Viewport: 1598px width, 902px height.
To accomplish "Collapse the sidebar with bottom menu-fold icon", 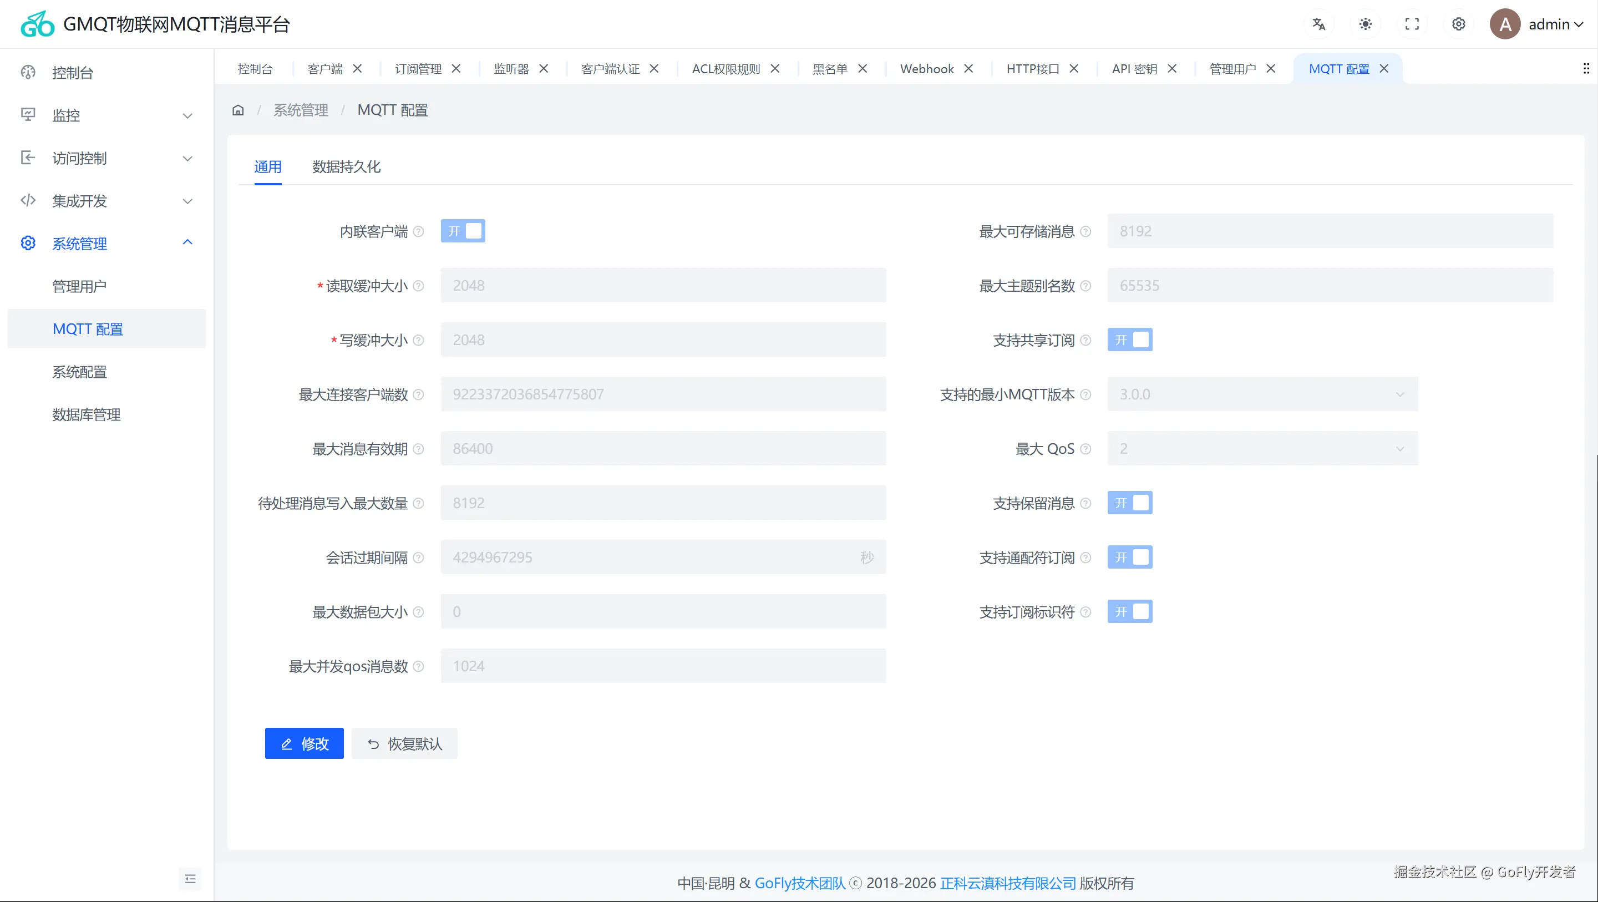I will tap(190, 879).
